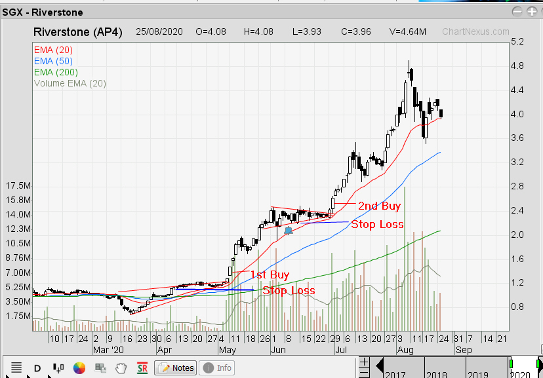Viewport: 543px width, 378px height.
Task: Click the 17.5M volume axis label
Action: pos(18,185)
